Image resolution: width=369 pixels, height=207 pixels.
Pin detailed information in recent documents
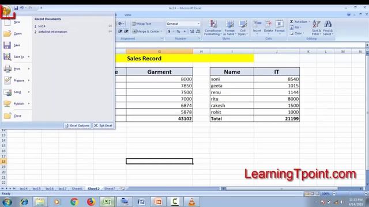pyautogui.click(x=110, y=32)
